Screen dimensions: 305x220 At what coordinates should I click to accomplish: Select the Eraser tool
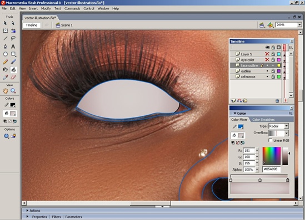pos(13,77)
